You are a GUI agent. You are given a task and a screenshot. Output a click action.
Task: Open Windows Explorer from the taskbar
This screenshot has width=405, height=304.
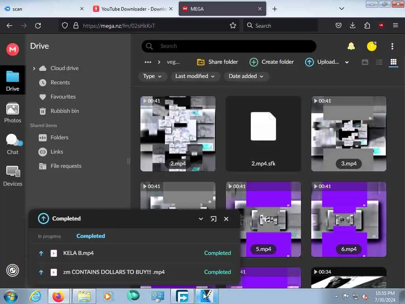click(84, 296)
